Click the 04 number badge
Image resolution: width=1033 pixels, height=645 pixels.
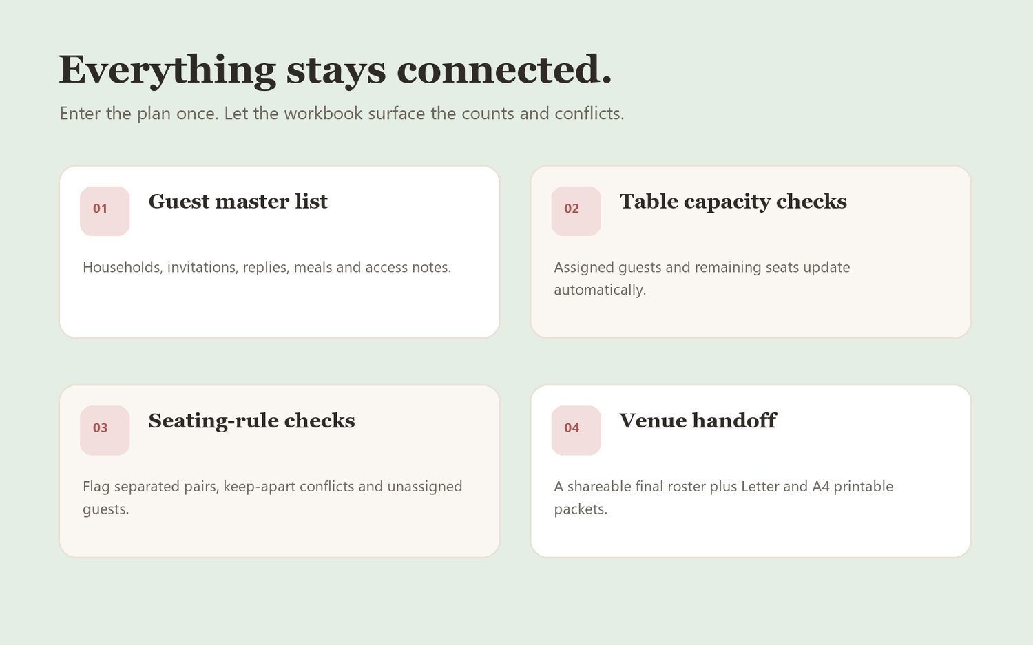[x=576, y=430]
